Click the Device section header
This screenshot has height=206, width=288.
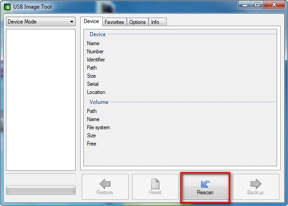point(98,34)
